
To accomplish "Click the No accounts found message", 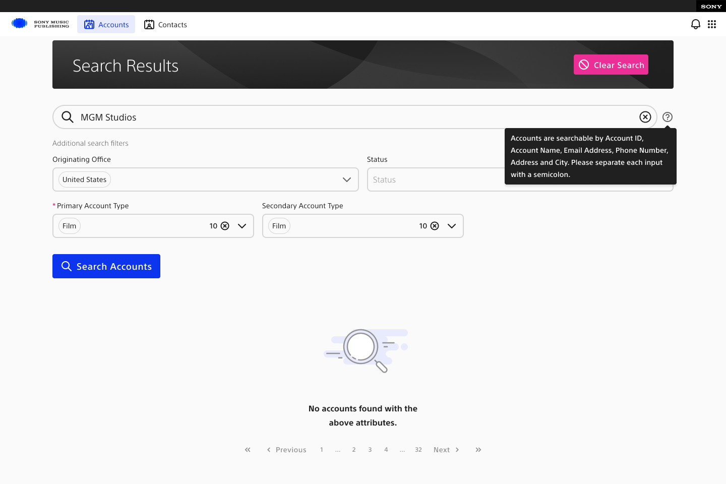I will 363,415.
